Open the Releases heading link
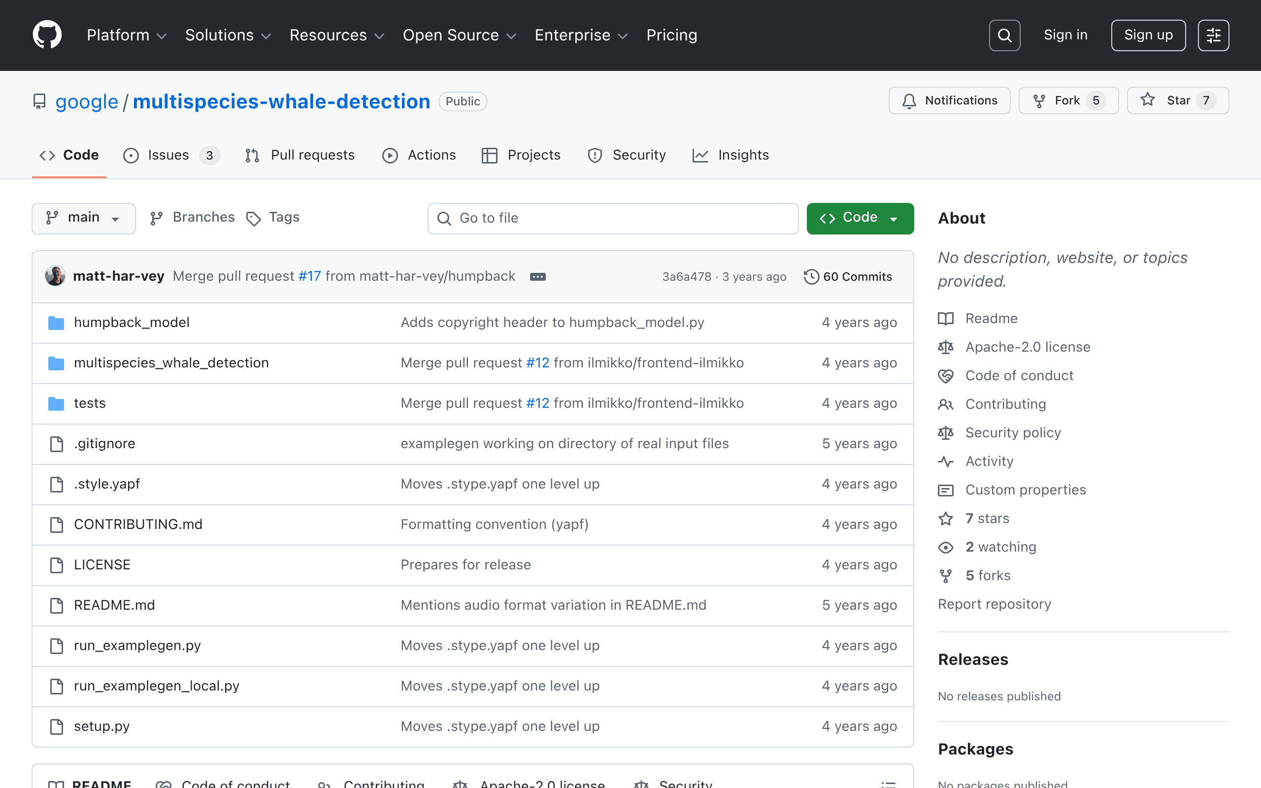The image size is (1261, 788). pyautogui.click(x=973, y=659)
